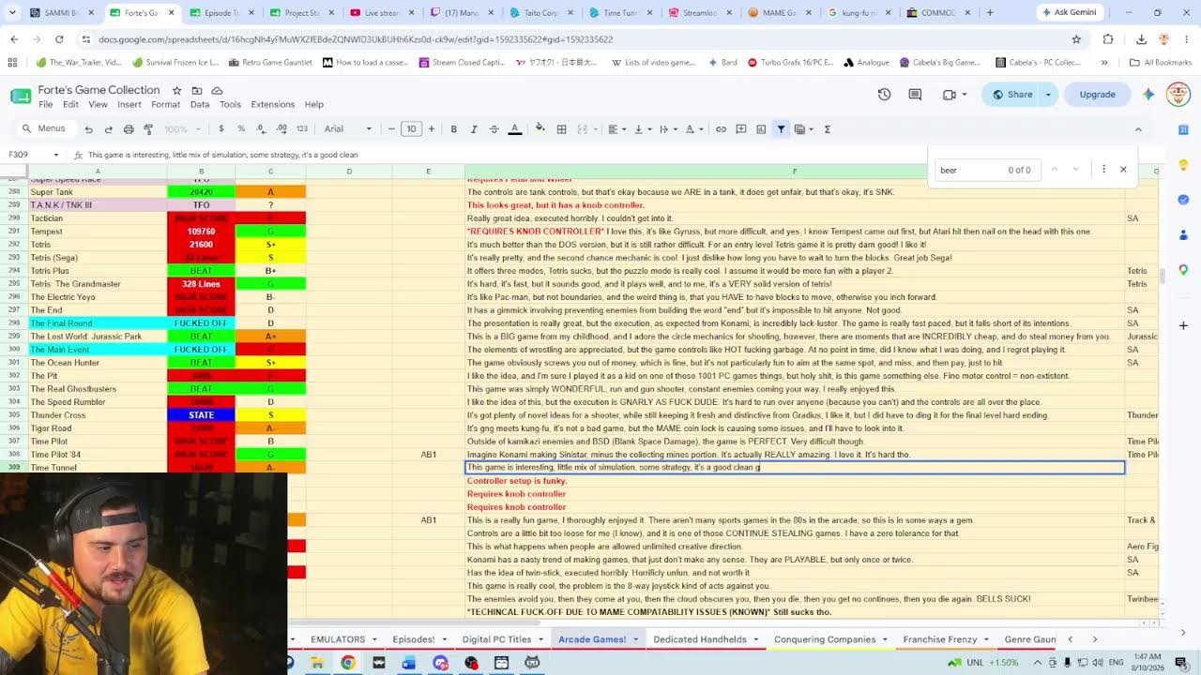
Task: Click the Upgrade button
Action: 1097,94
